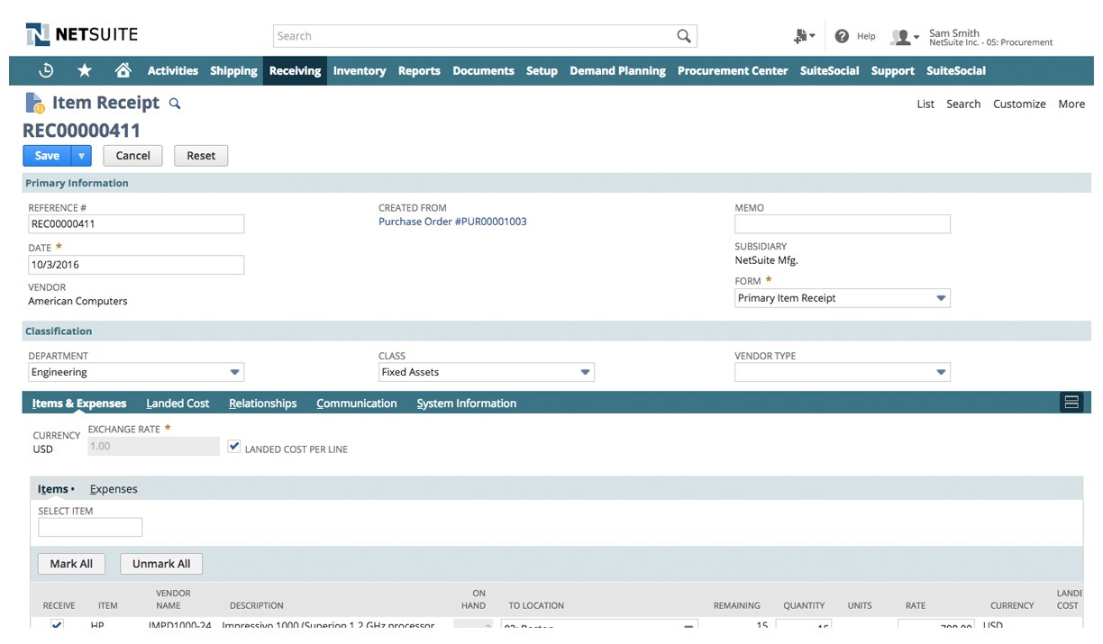
Task: Toggle the Landed Cost Per Line checkbox
Action: click(234, 447)
